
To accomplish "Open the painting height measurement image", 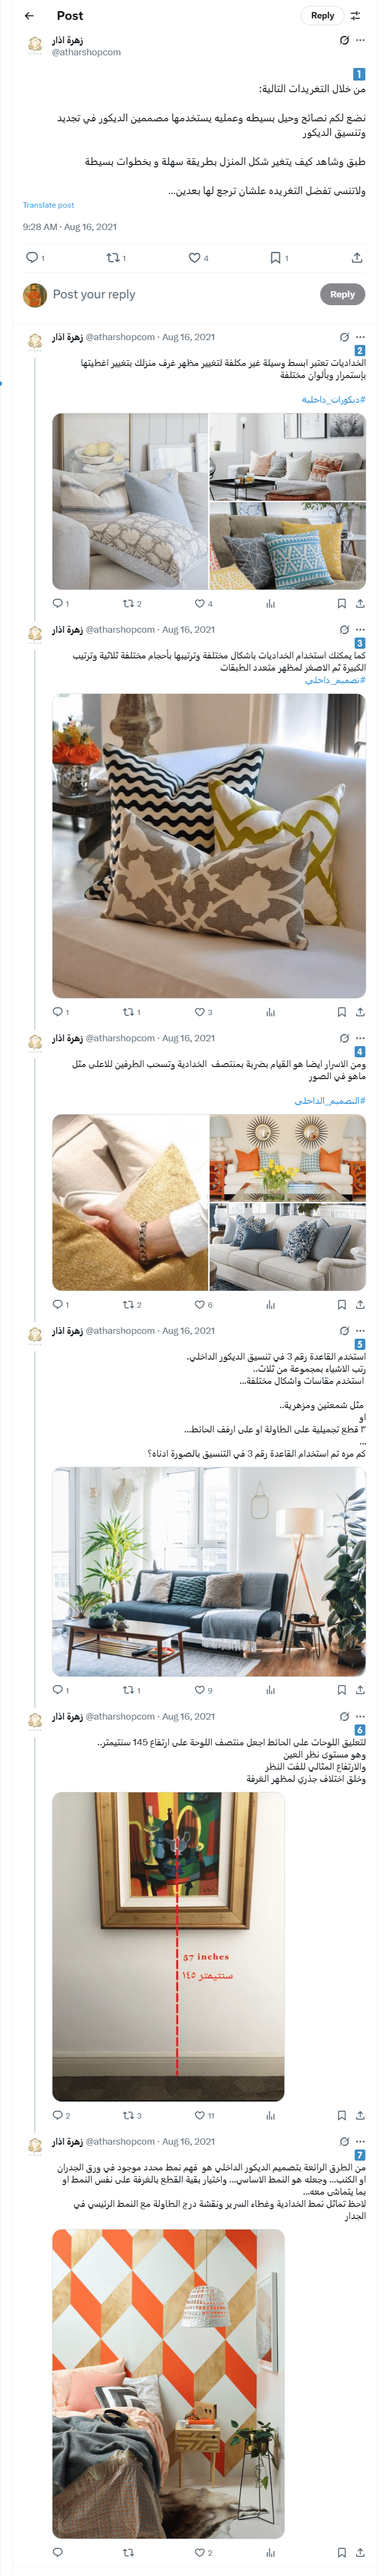I will (x=168, y=1947).
